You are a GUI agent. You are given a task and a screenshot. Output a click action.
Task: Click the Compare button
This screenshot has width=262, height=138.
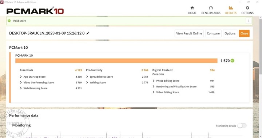tap(213, 33)
